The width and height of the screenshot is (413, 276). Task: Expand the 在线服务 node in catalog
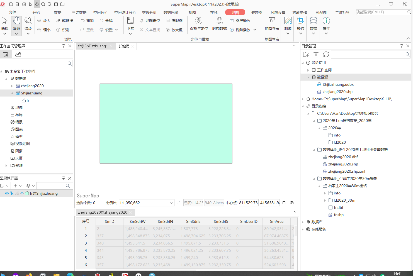click(303, 229)
